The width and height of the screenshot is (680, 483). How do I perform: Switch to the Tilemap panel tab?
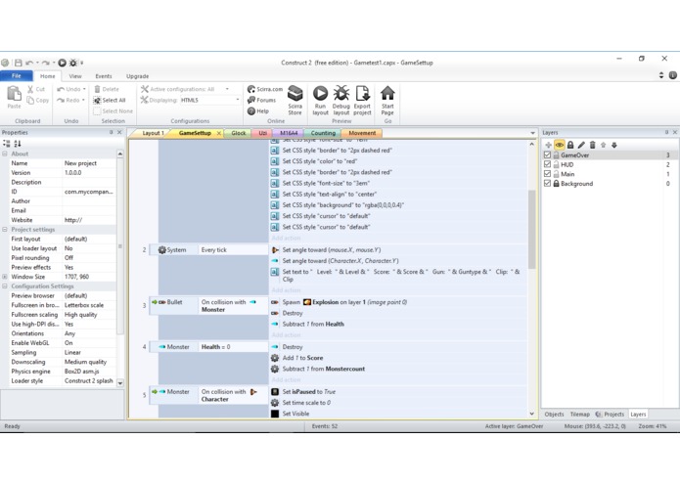tap(580, 415)
